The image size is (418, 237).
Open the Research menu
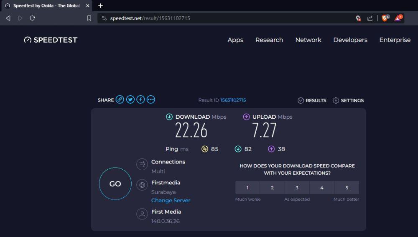coord(269,40)
